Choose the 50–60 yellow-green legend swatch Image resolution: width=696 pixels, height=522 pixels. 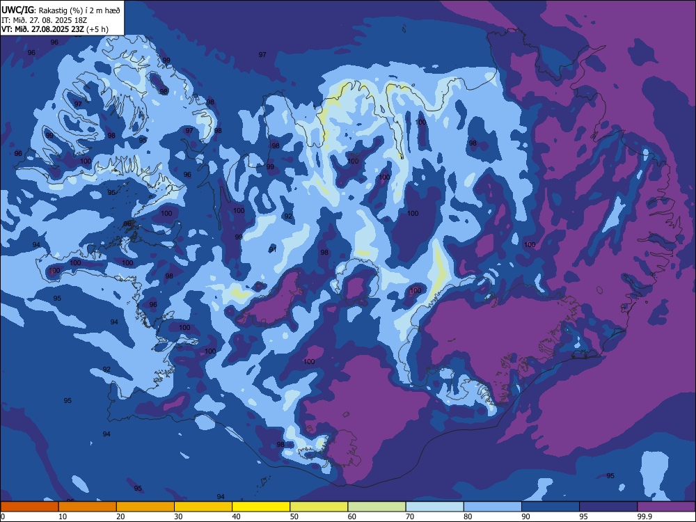(x=319, y=507)
